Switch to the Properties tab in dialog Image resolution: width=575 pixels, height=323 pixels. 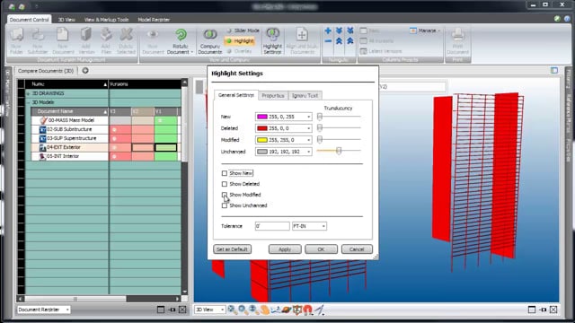point(273,96)
